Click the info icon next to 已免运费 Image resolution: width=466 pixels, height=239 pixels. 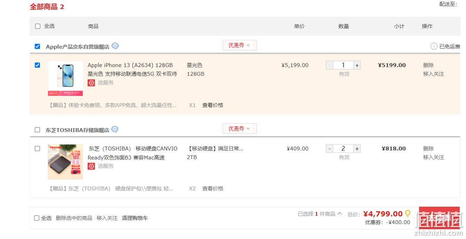[434, 46]
